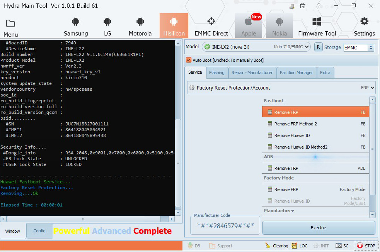
Task: Step the Storage EMMC spinner
Action: coord(371,47)
